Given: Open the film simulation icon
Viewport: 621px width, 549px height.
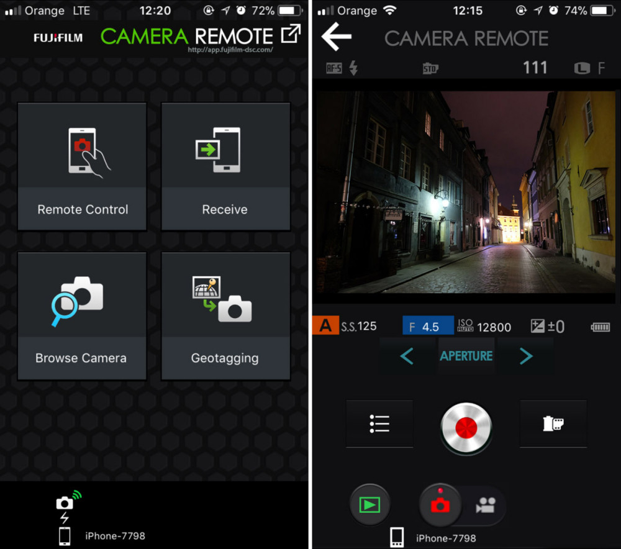Looking at the screenshot, I should tap(553, 424).
